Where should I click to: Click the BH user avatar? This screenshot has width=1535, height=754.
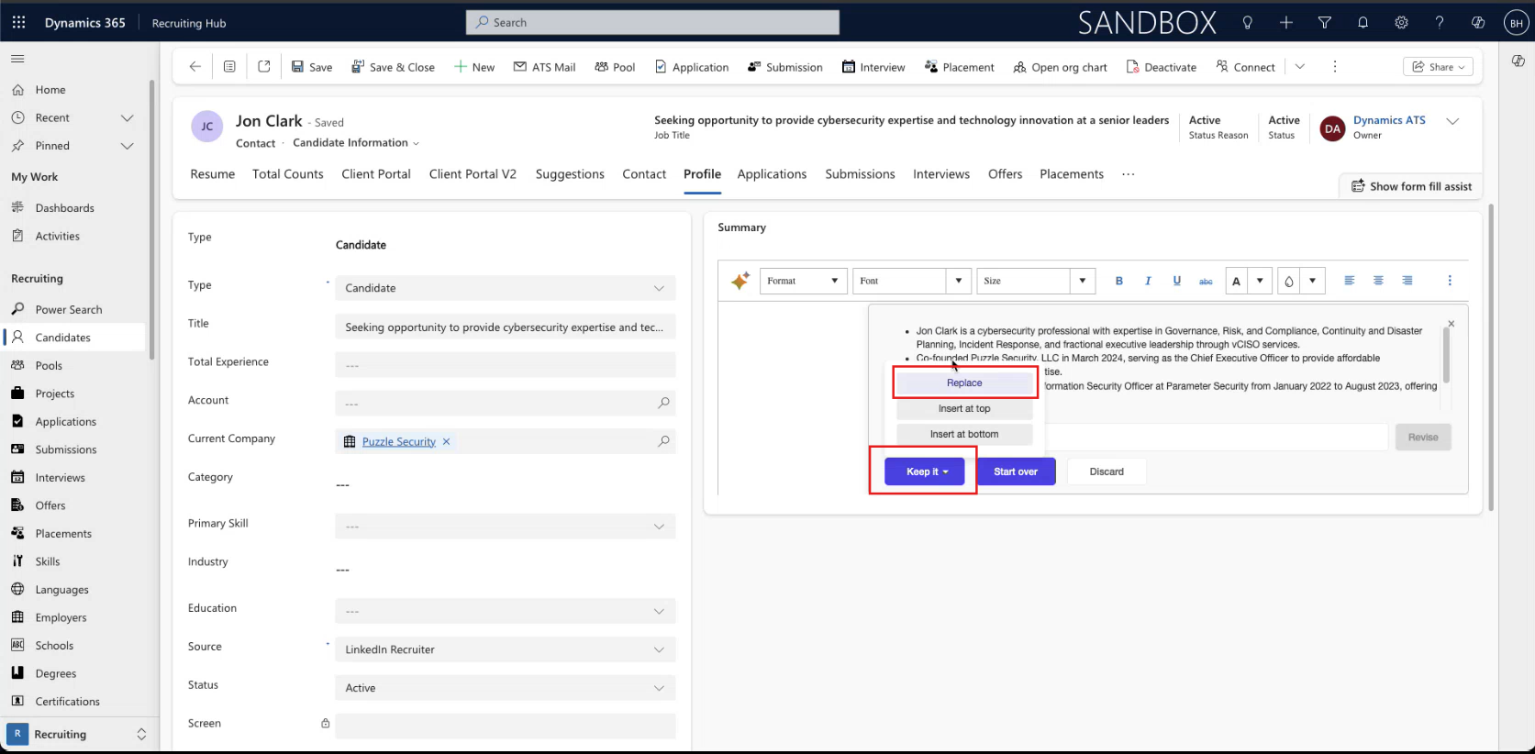1516,23
